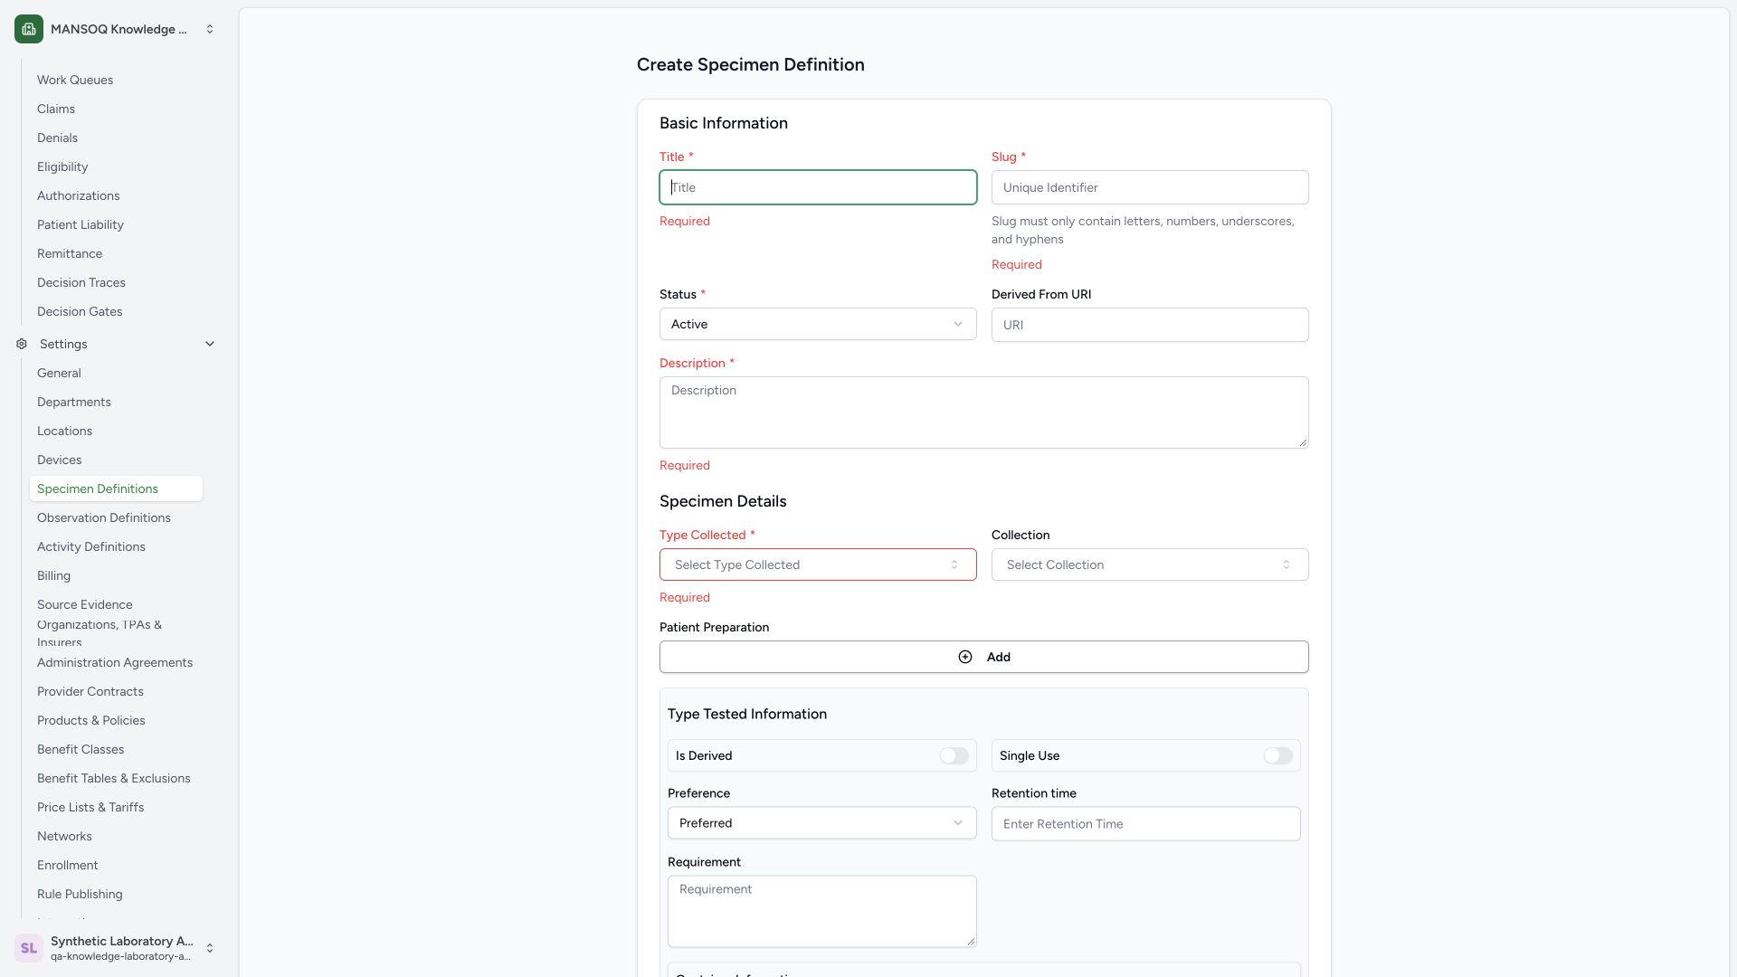Open Remittance sidebar item
The image size is (1737, 977).
tap(70, 253)
